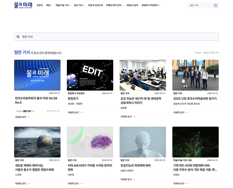Open the 인공지능과 자연재해 예측 article
Viewport: 233px width, 188px height.
[136, 166]
